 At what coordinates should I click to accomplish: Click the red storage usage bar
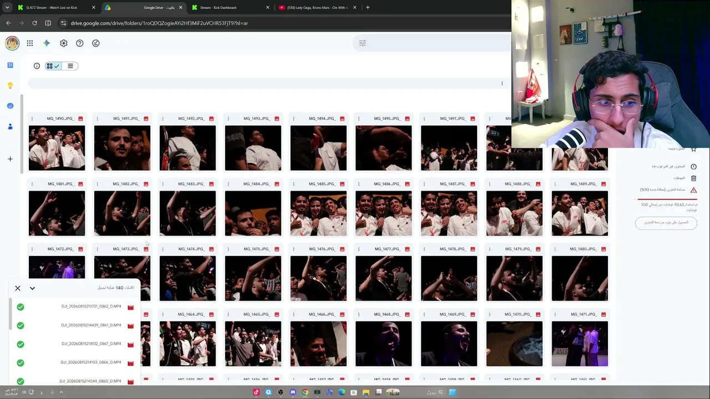[x=667, y=198]
